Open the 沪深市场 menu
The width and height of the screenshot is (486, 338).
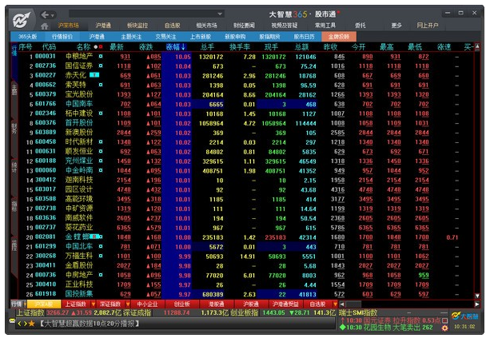click(x=68, y=26)
